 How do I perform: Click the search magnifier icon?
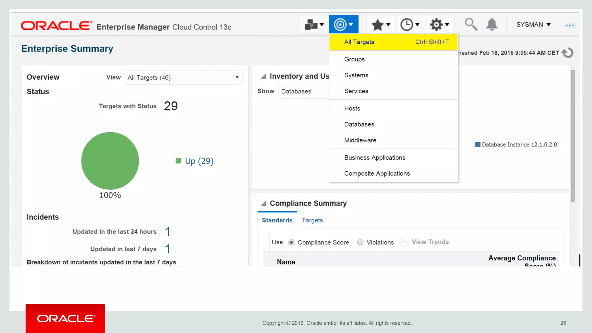(471, 25)
